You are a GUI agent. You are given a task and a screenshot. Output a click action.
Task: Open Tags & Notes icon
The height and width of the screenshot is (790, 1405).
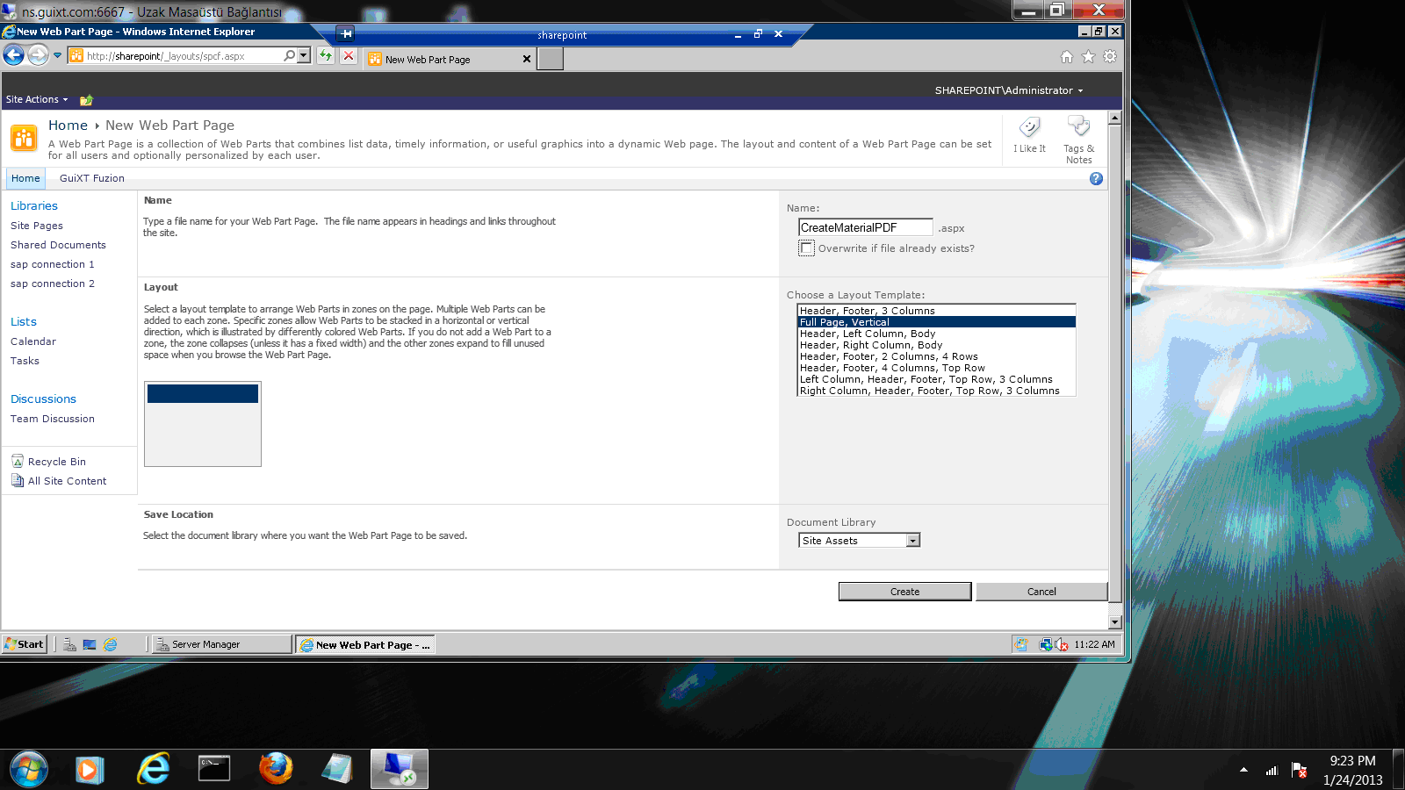[1078, 126]
